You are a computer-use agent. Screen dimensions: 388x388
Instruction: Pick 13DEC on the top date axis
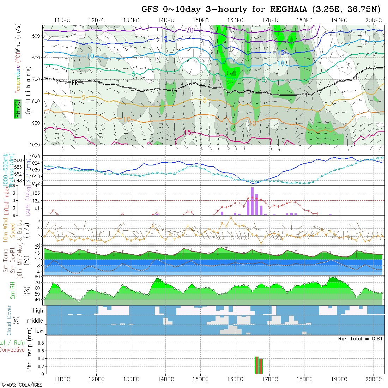[x=131, y=20]
